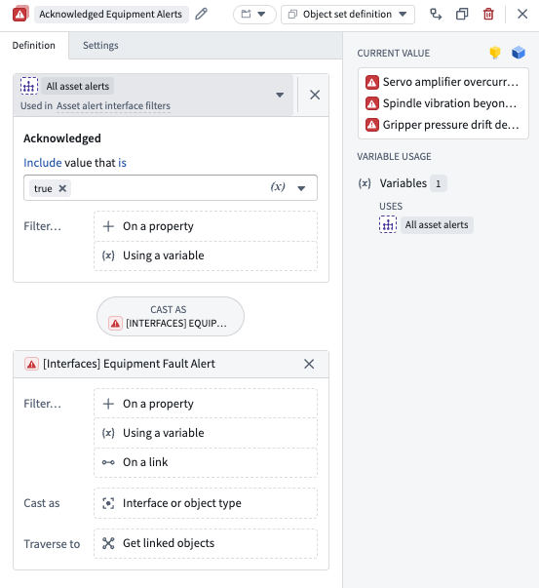This screenshot has width=539, height=588.
Task: Switch to the Definition tab
Action: [x=34, y=46]
